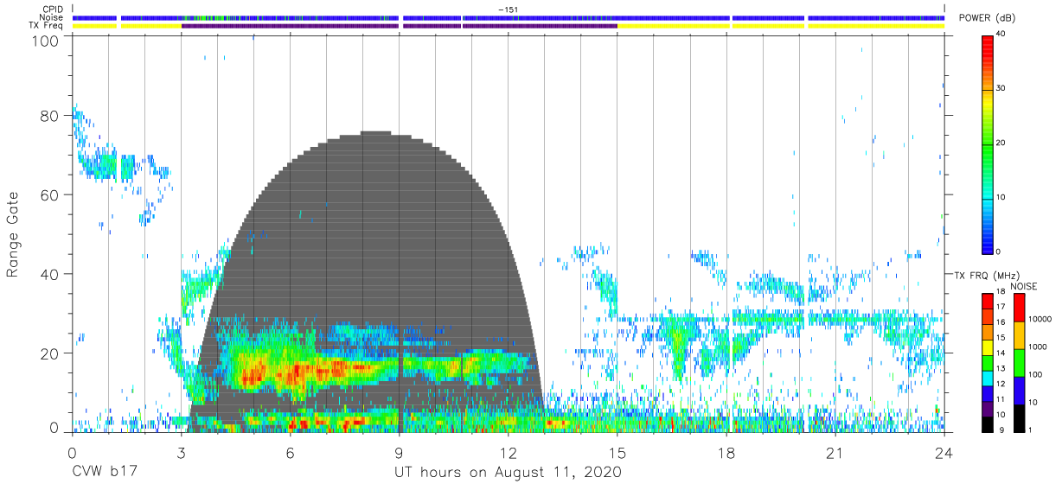Click the 24 hour tick label

[x=945, y=453]
